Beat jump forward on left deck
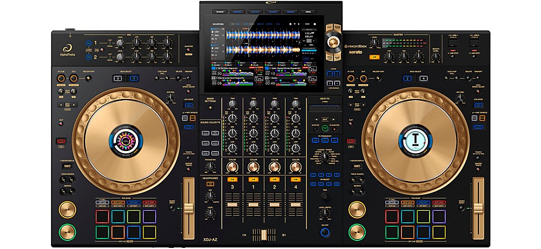This screenshot has width=541, height=249. point(73,105)
